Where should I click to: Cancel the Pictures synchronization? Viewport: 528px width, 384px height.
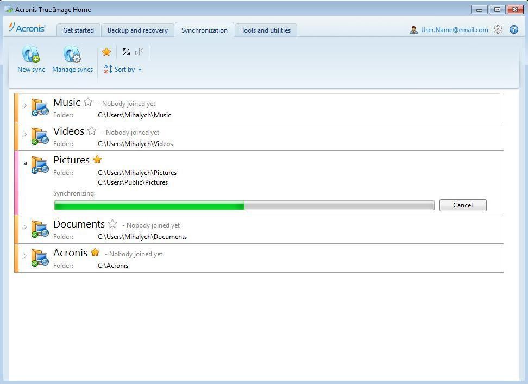[x=463, y=205]
